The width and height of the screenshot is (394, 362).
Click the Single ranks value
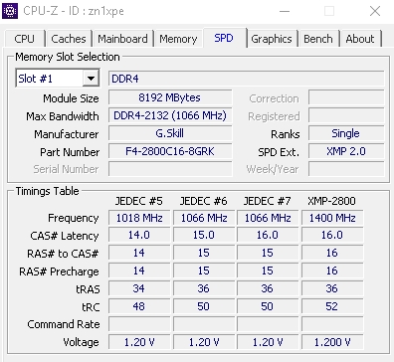pos(346,133)
